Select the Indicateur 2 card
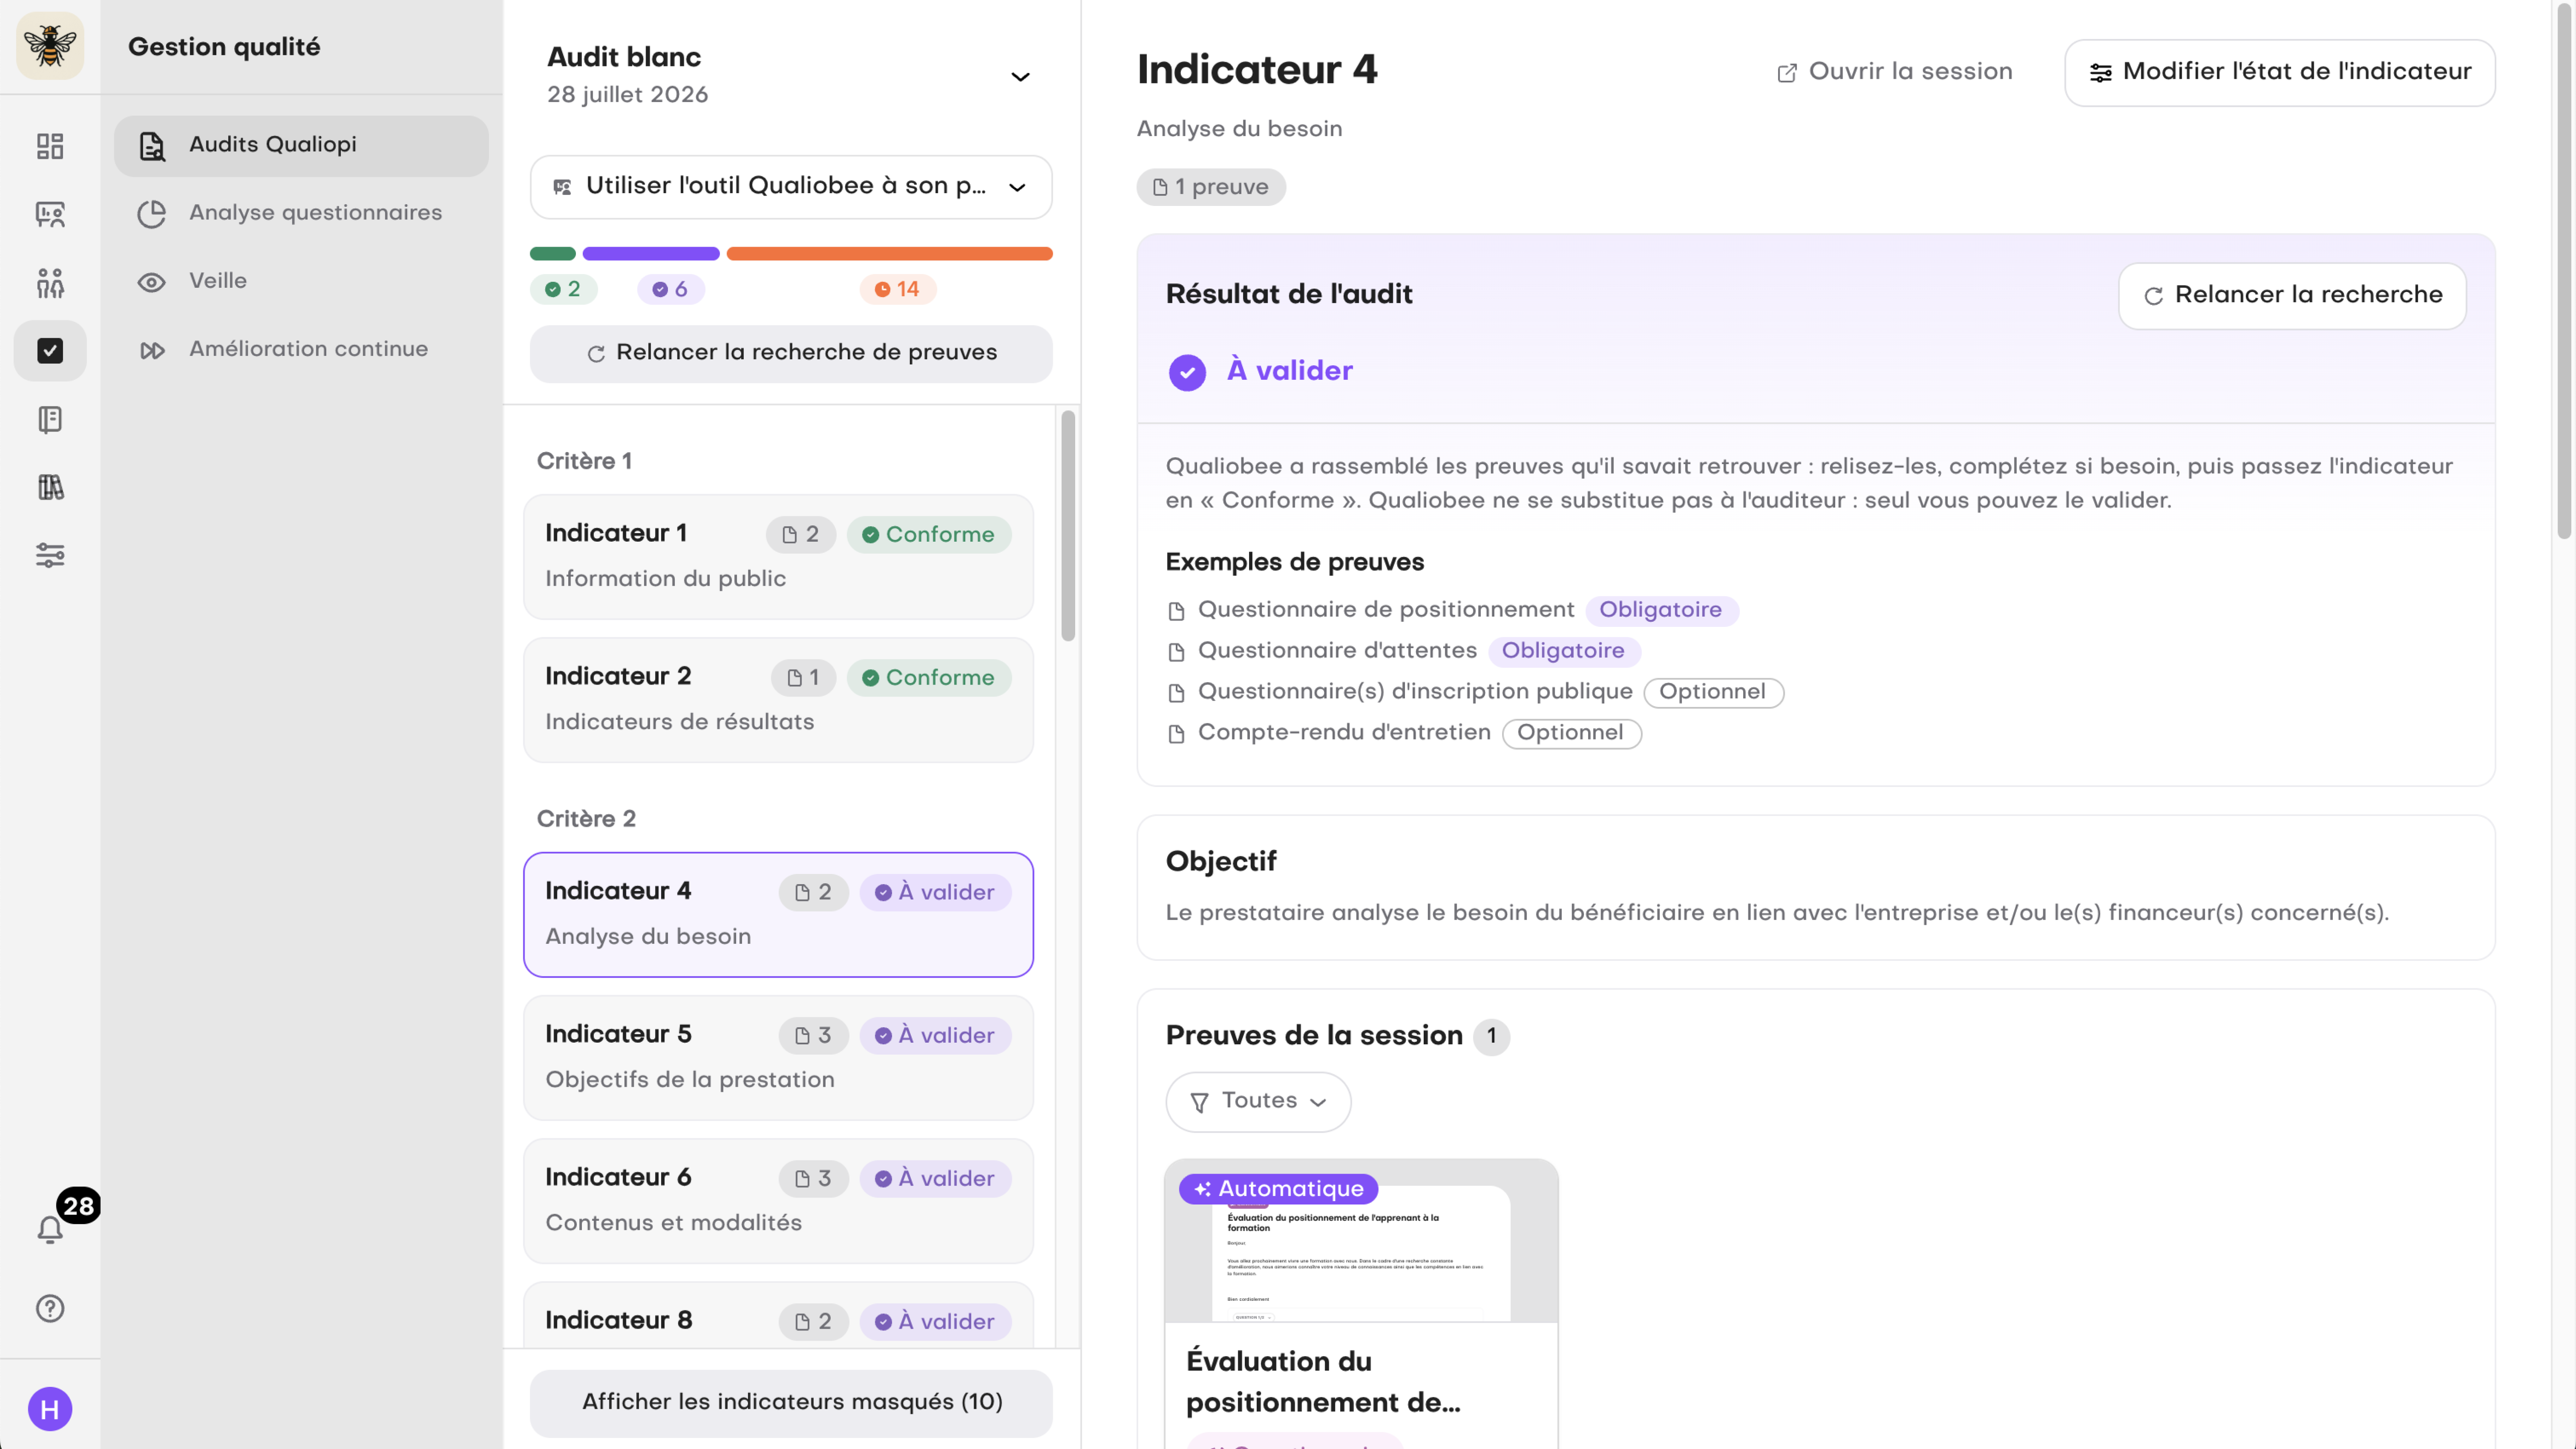 pyautogui.click(x=778, y=700)
